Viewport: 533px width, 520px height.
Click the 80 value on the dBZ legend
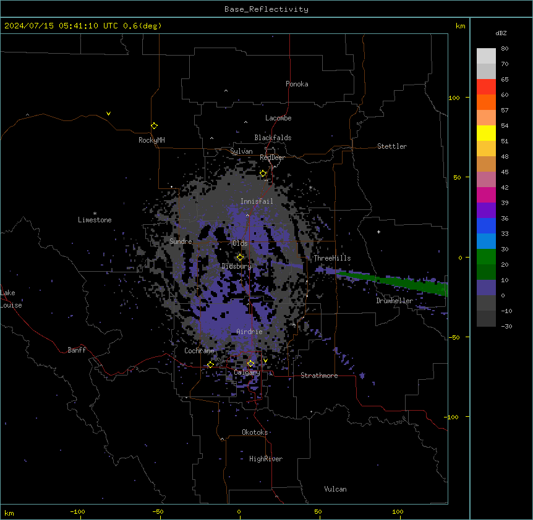pos(505,49)
